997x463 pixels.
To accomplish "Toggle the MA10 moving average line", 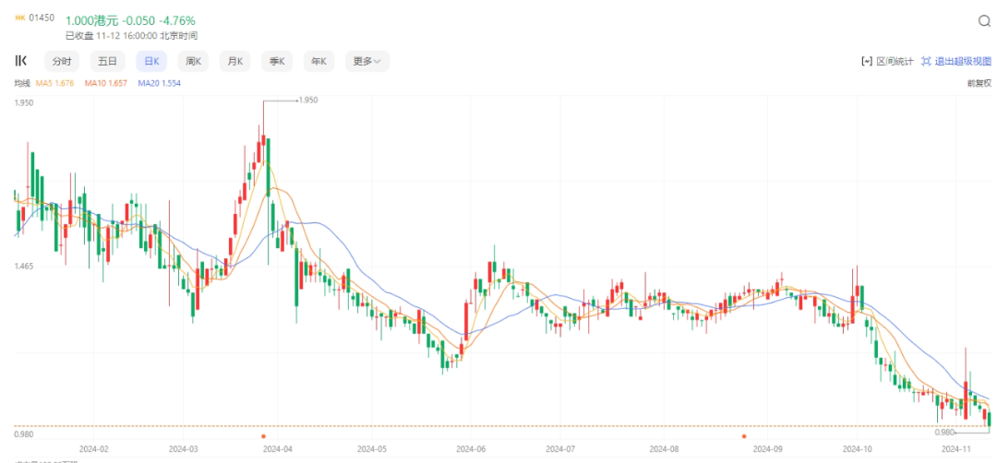I will (x=105, y=83).
